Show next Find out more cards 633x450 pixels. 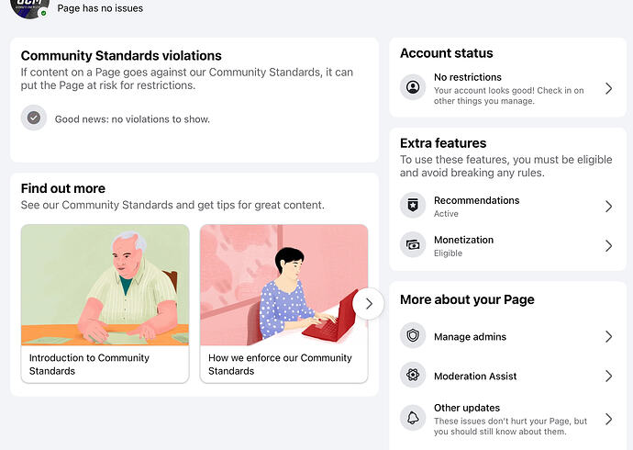click(368, 304)
